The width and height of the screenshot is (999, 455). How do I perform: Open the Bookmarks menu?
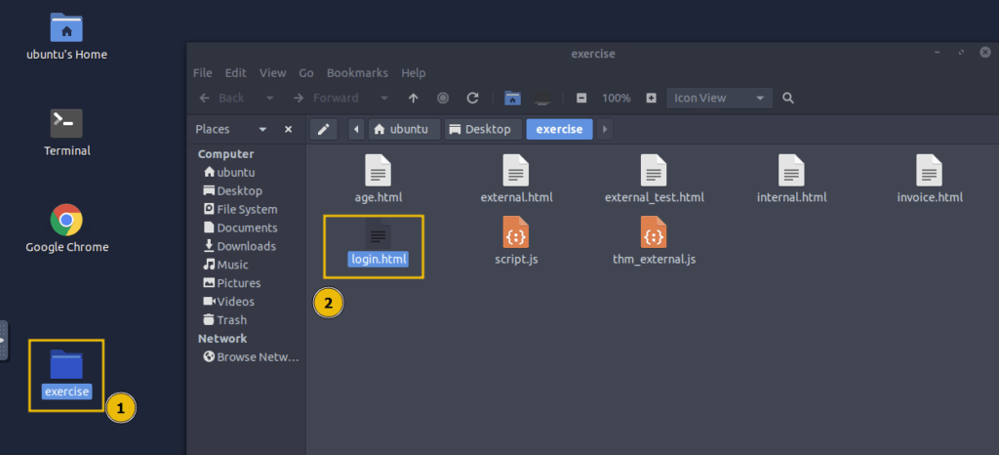[x=357, y=72]
